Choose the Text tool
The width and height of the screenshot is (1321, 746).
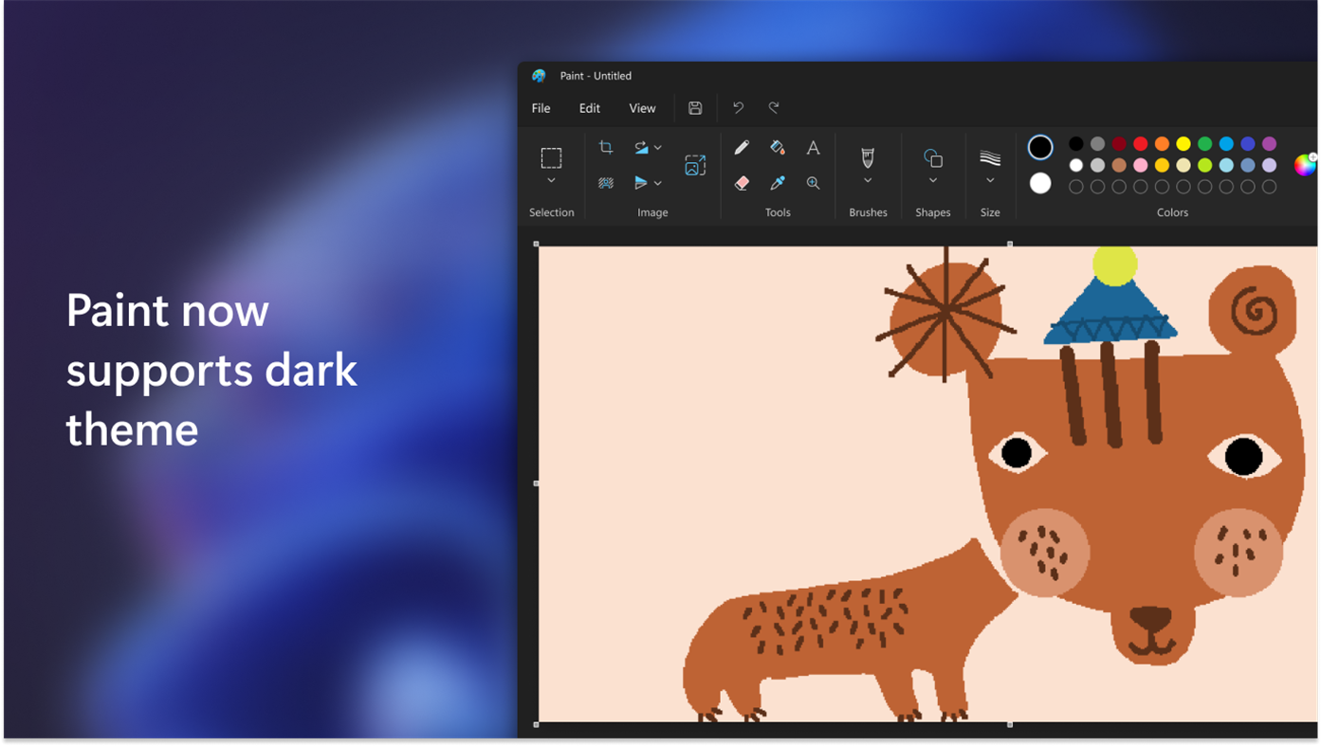click(813, 147)
